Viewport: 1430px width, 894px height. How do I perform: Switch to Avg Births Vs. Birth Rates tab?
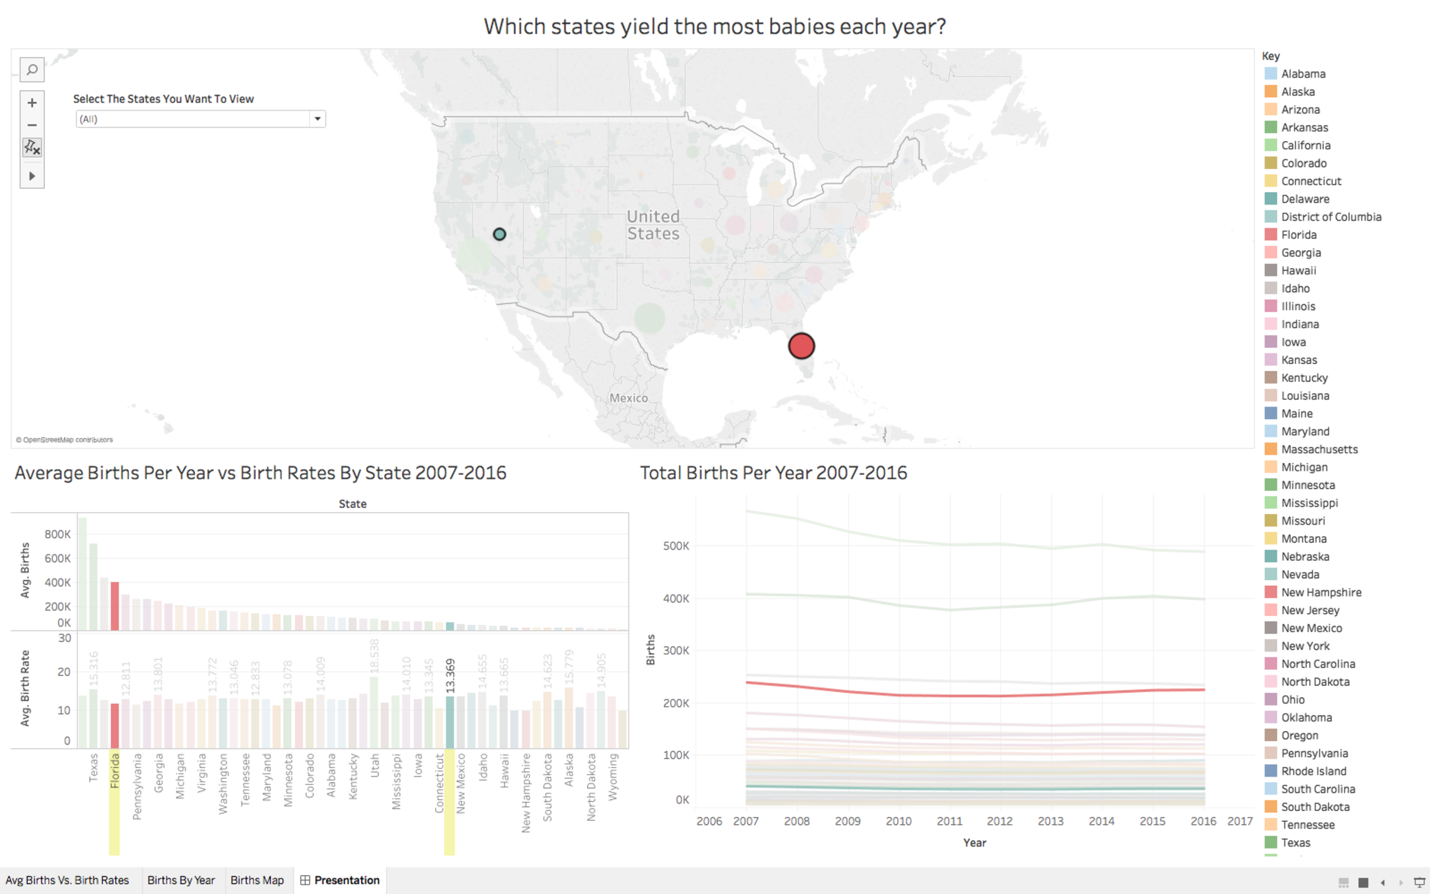68,880
